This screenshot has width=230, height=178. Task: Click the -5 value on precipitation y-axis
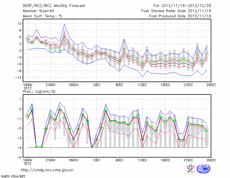(20, 158)
